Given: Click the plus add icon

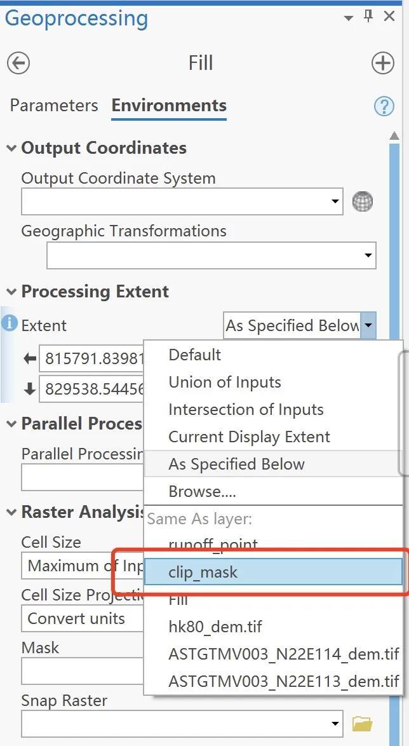Looking at the screenshot, I should (382, 63).
